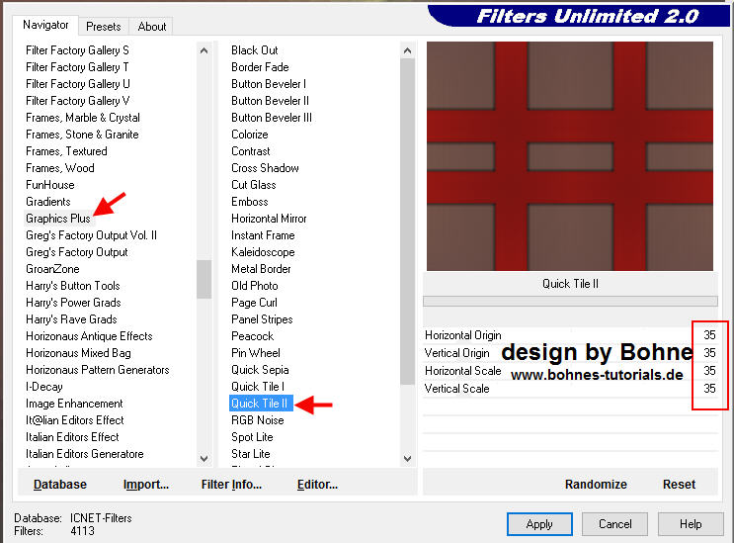The width and height of the screenshot is (734, 543).
Task: Select the Gradients category
Action: point(48,202)
